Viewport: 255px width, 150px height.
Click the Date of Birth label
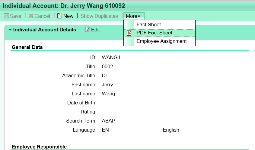[x=82, y=103]
